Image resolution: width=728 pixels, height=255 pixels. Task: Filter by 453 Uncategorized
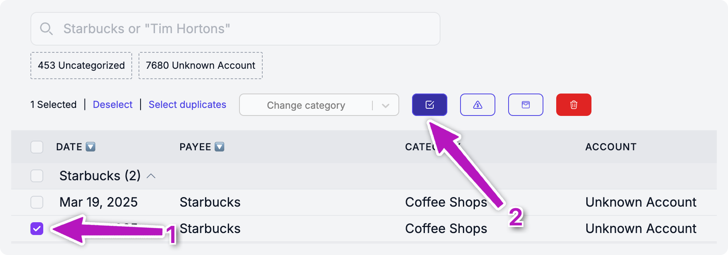81,66
